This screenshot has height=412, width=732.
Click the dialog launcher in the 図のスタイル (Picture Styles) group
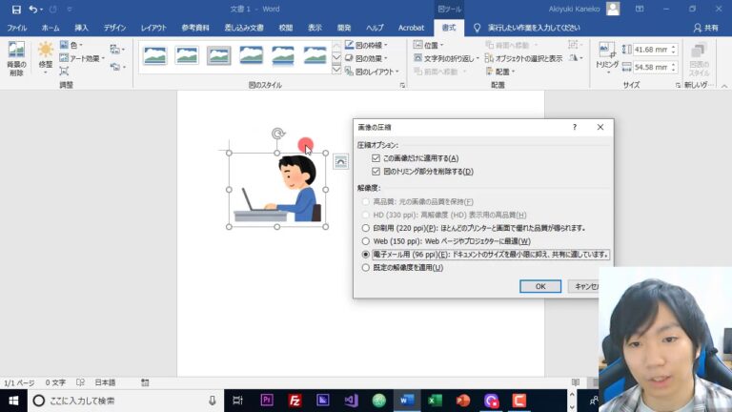coord(402,86)
